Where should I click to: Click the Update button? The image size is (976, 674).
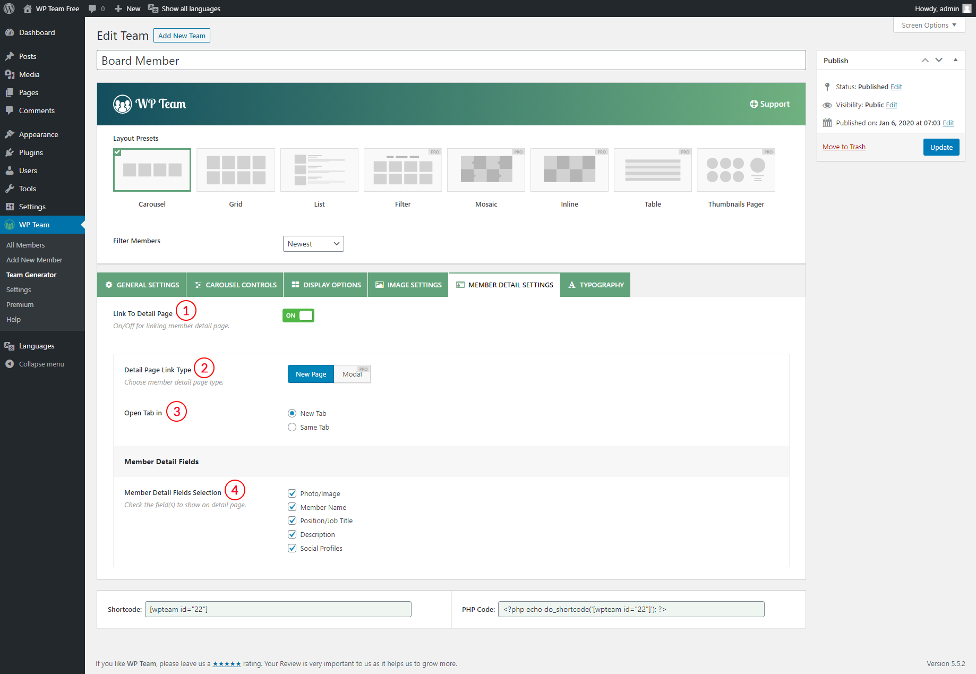(941, 147)
